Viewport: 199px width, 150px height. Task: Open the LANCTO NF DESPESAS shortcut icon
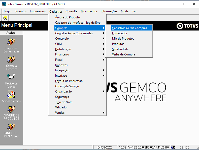coord(11,127)
